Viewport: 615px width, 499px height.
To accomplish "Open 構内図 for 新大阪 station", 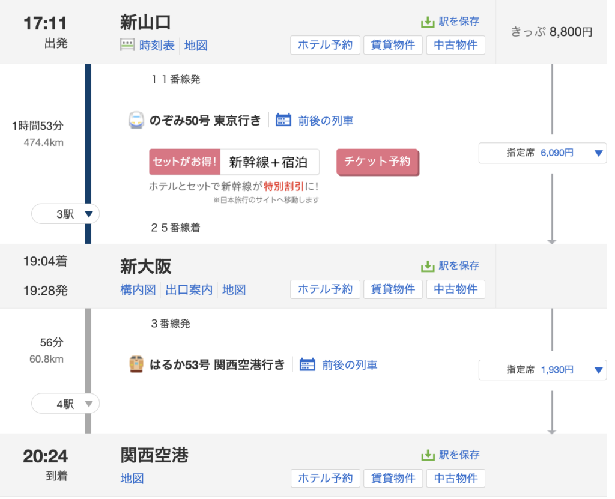I will point(138,289).
